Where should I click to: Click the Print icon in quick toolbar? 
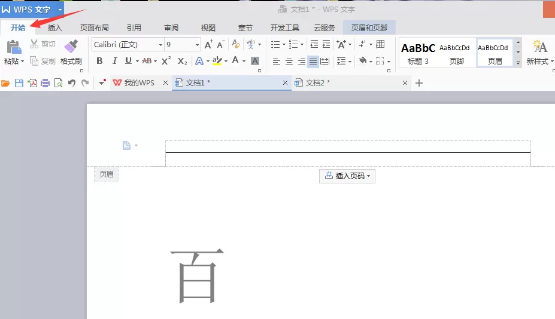coord(46,83)
